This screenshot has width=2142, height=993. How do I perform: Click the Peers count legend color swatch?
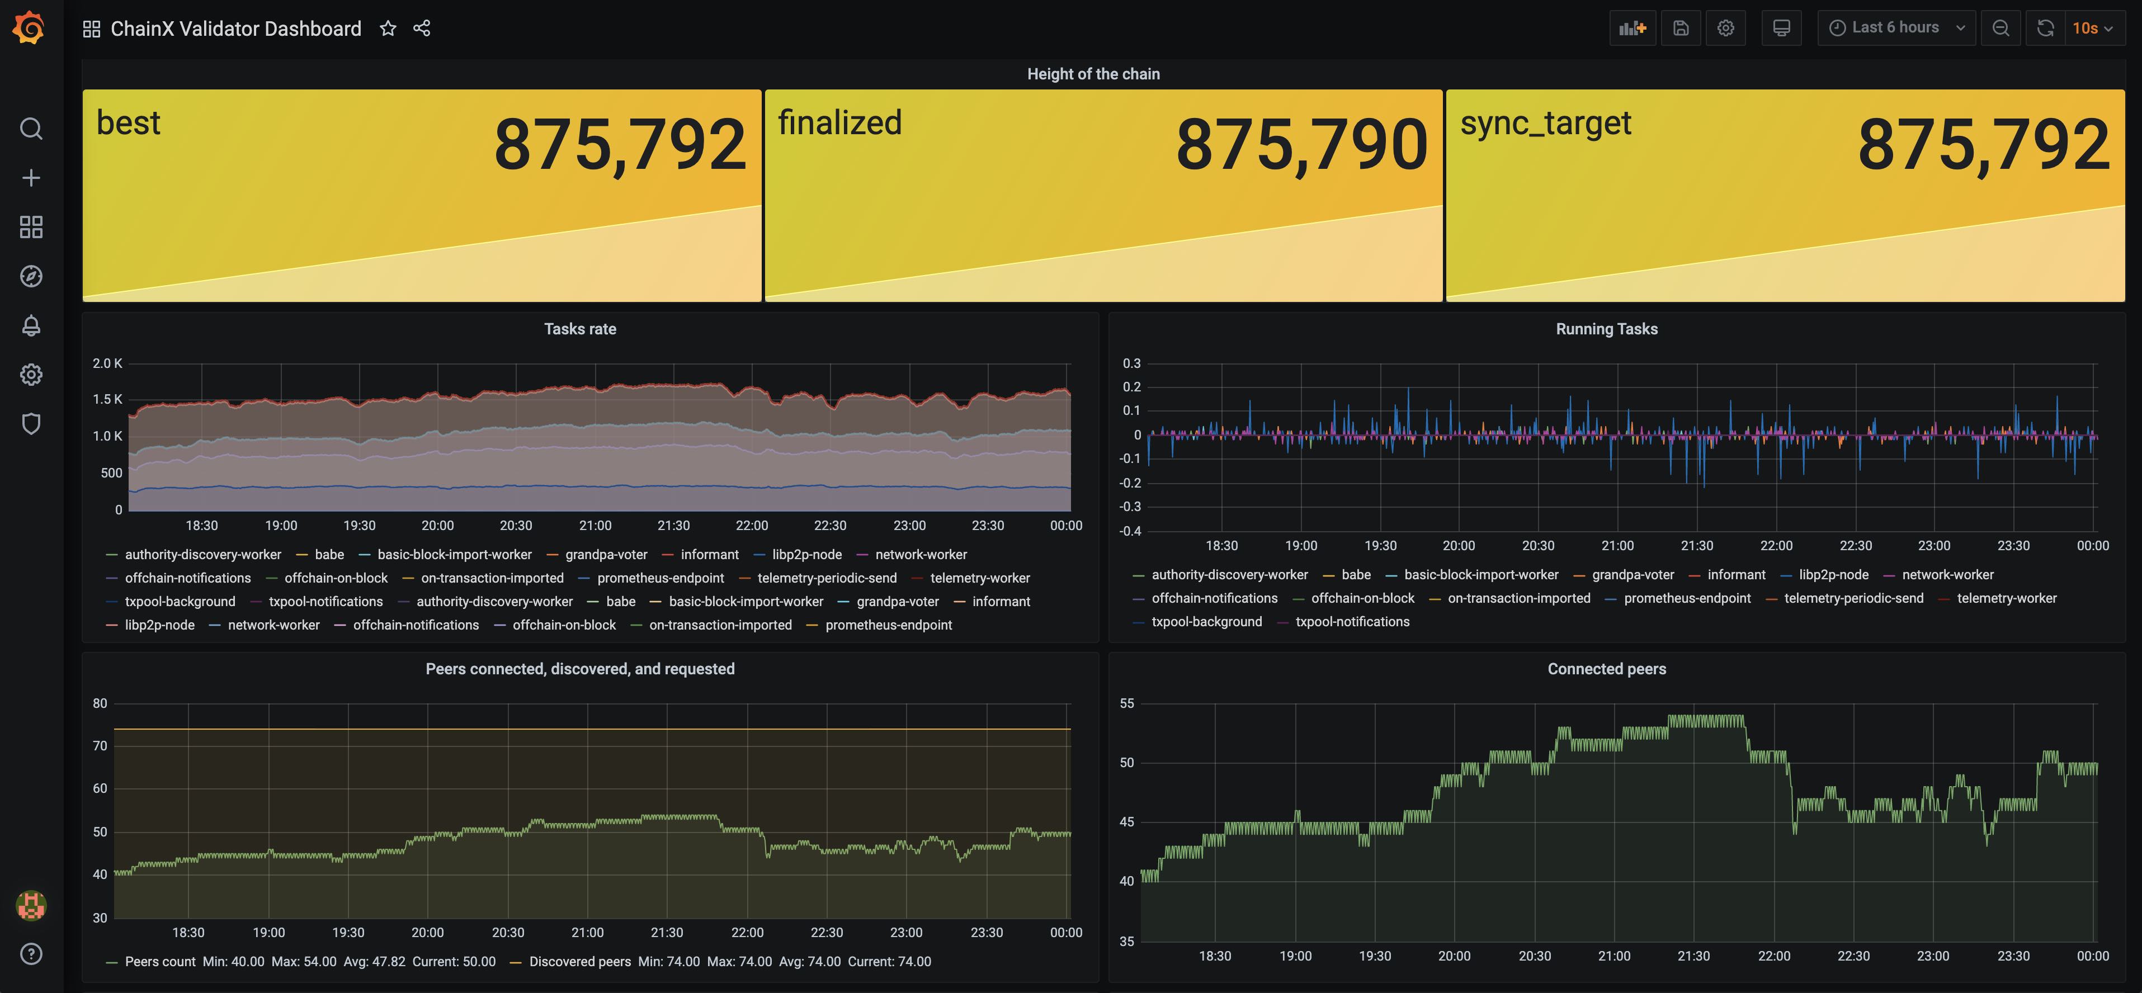(111, 962)
